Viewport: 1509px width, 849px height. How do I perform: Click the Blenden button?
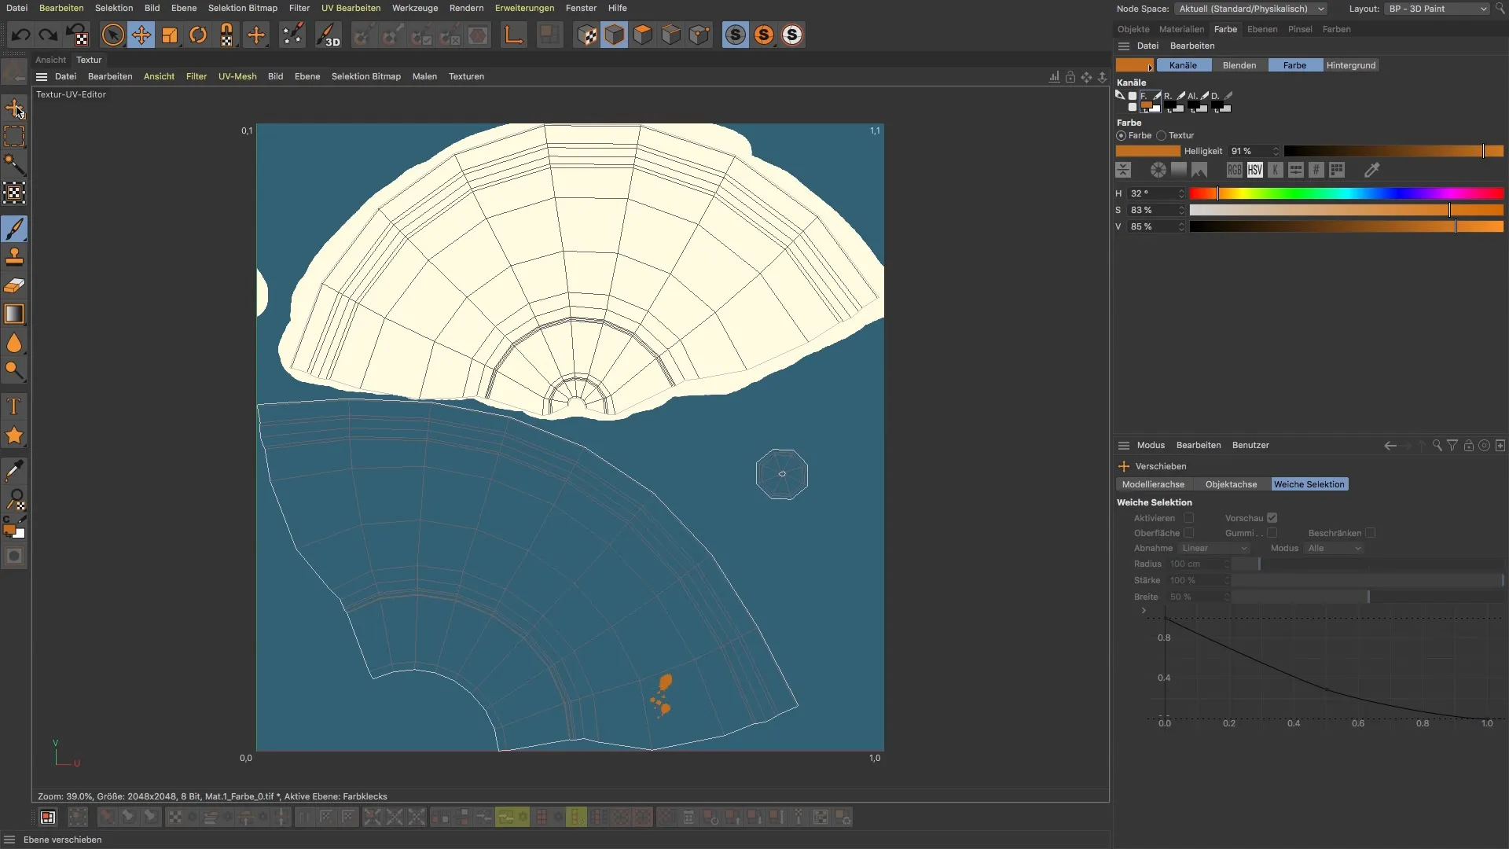1239,65
